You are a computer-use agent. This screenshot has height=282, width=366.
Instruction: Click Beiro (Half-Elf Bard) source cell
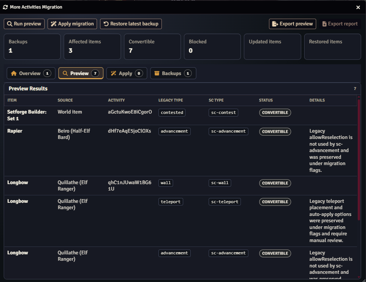pos(74,134)
